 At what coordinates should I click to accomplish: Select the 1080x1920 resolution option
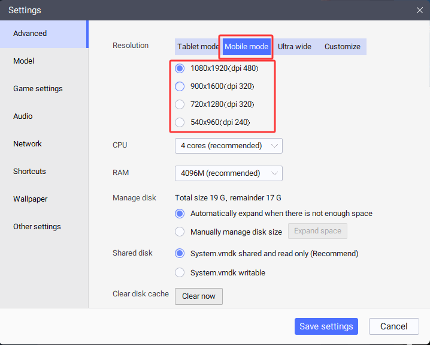click(180, 68)
